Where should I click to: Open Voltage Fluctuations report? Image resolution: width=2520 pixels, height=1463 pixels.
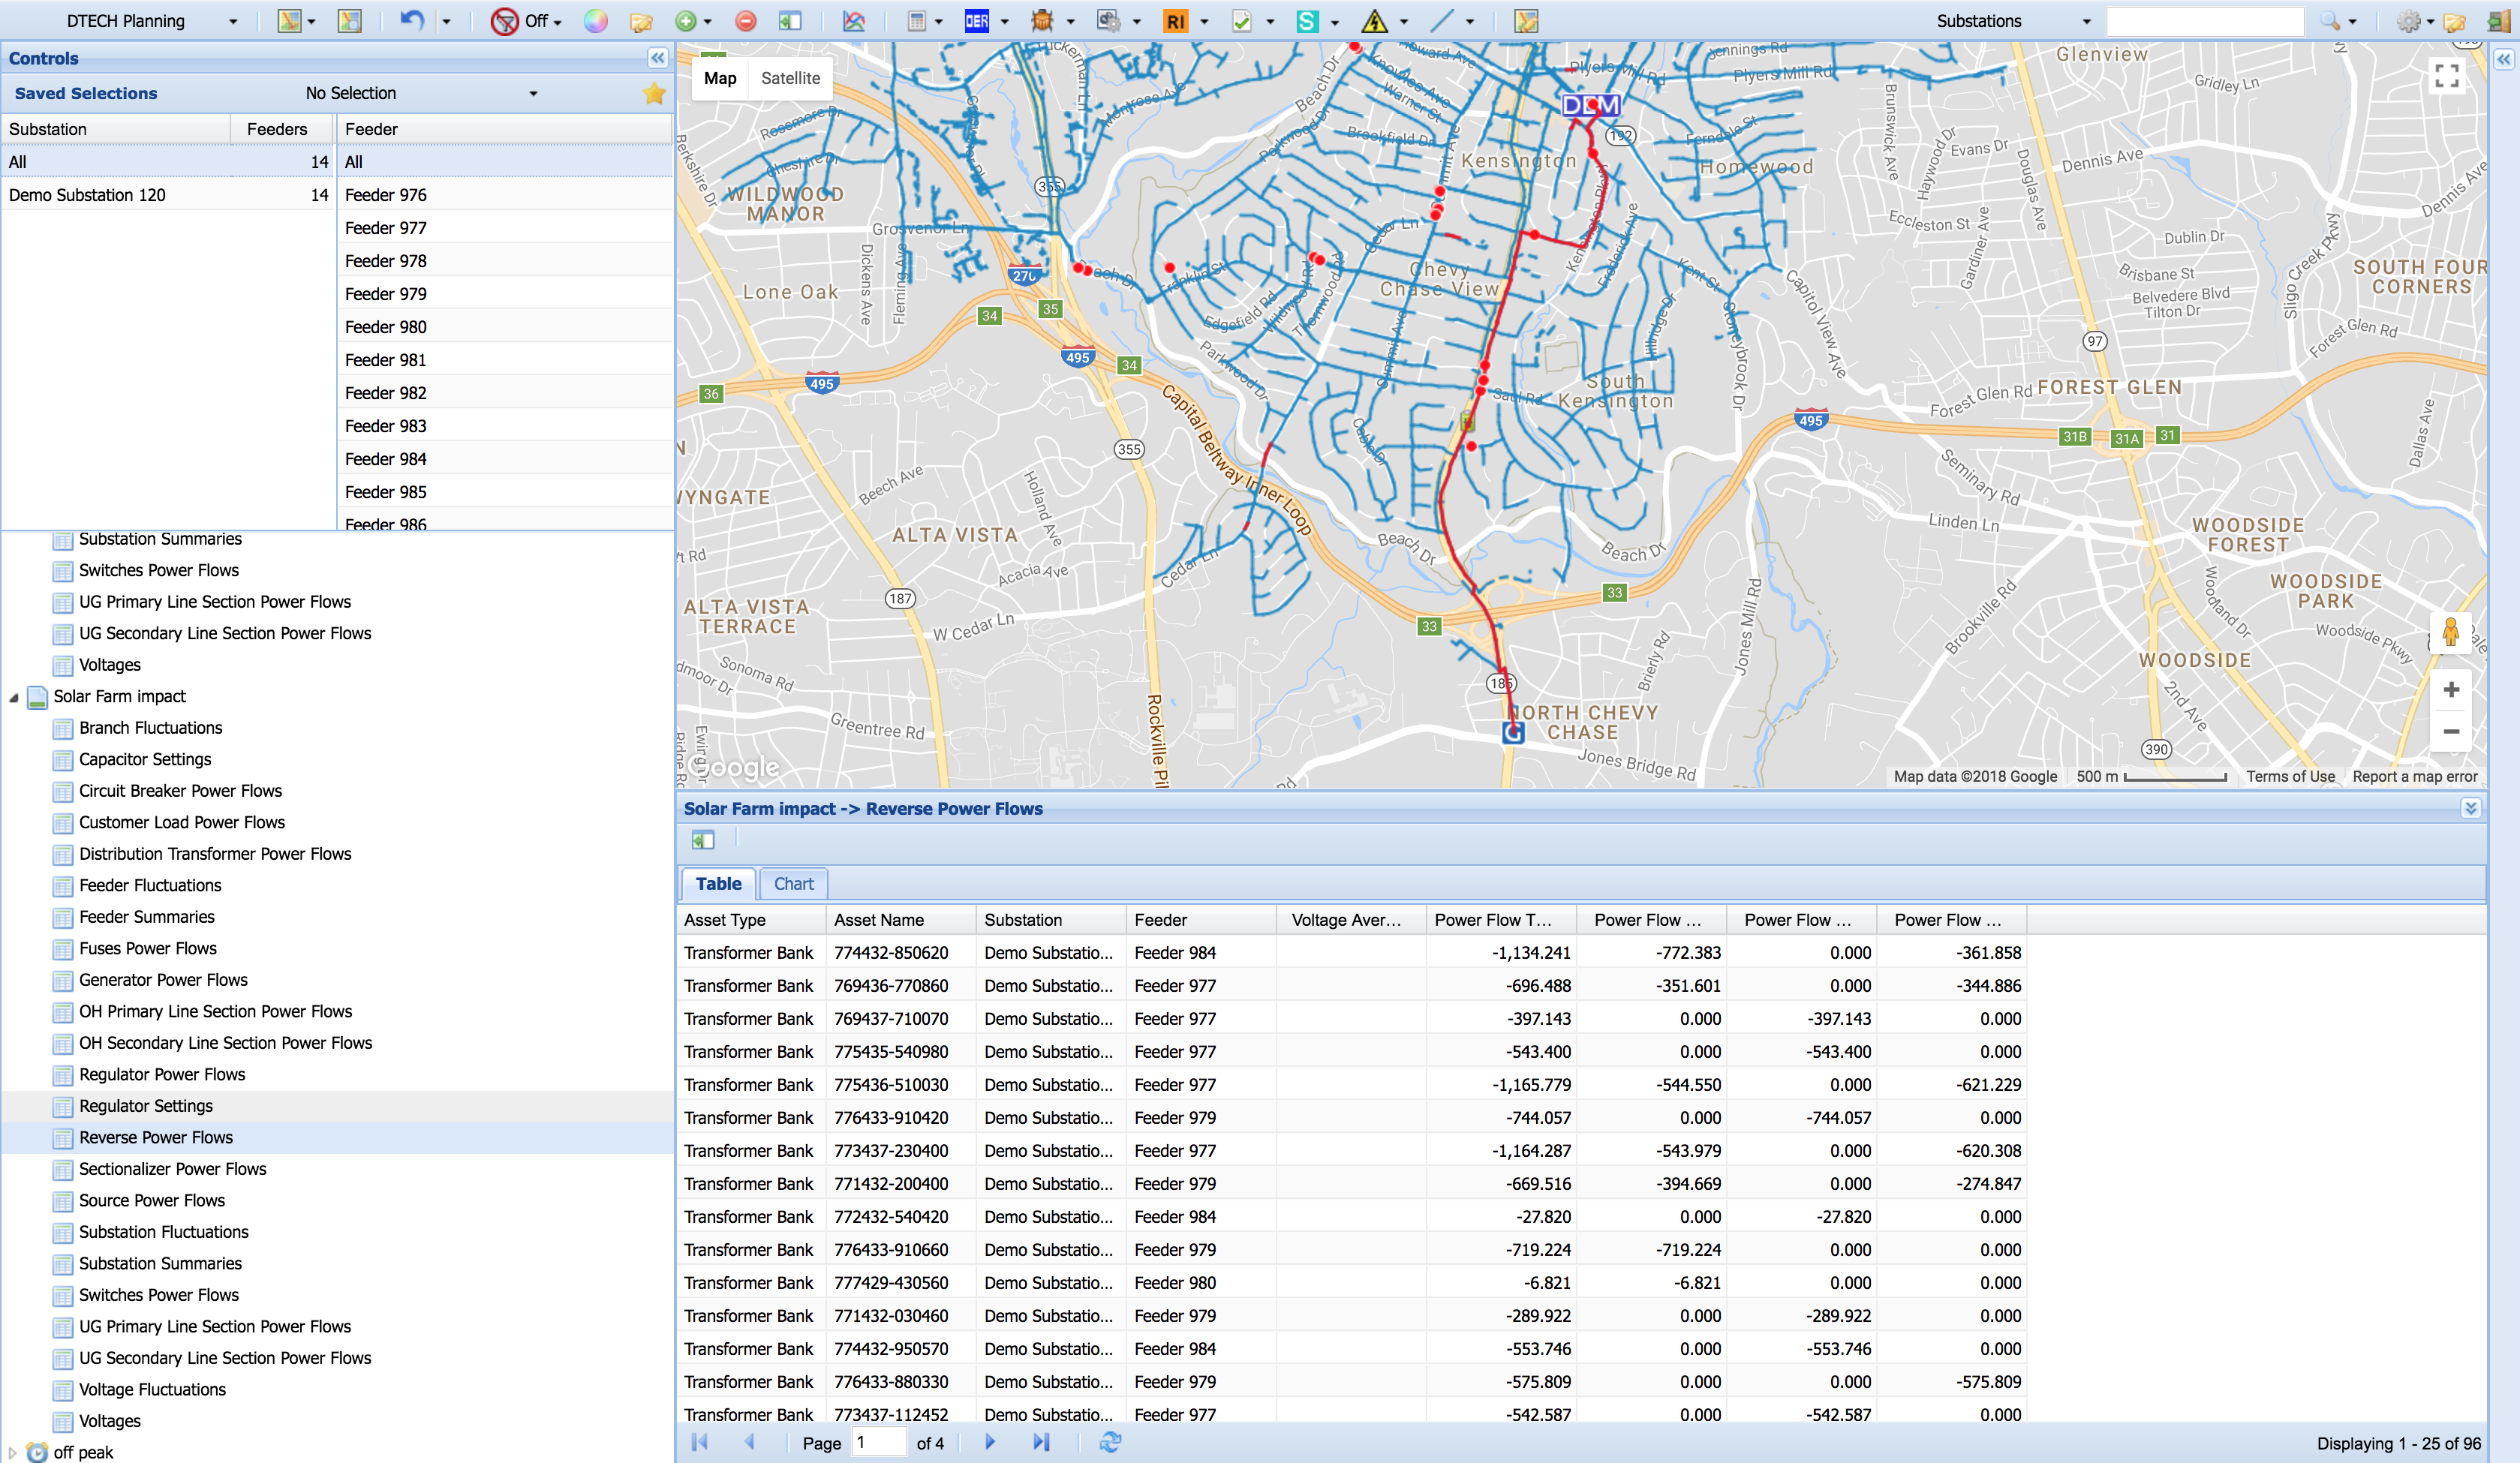[x=152, y=1389]
